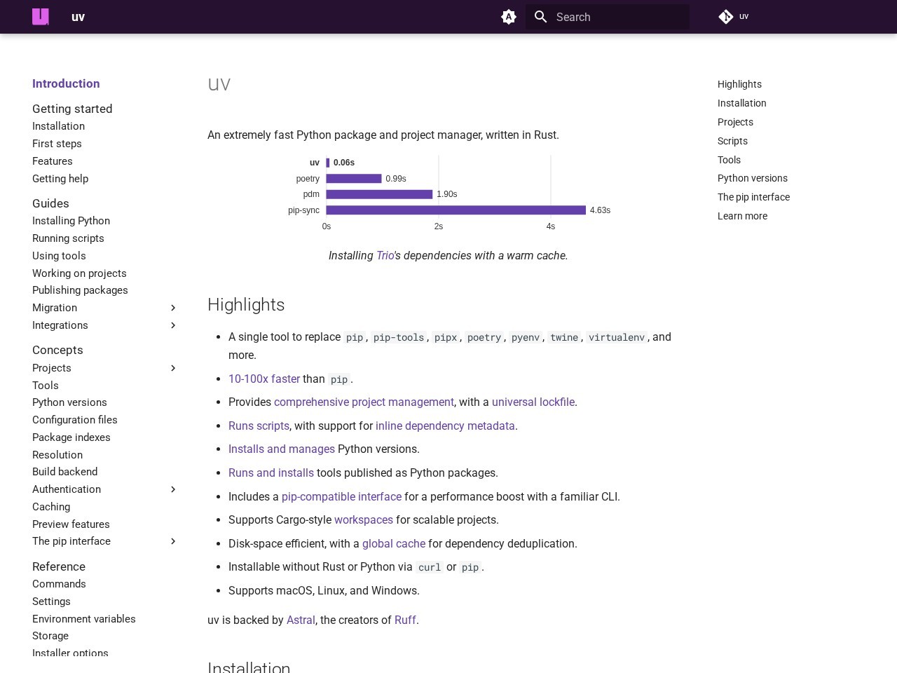Open the workspaces link
Image resolution: width=897 pixels, height=673 pixels.
(364, 520)
